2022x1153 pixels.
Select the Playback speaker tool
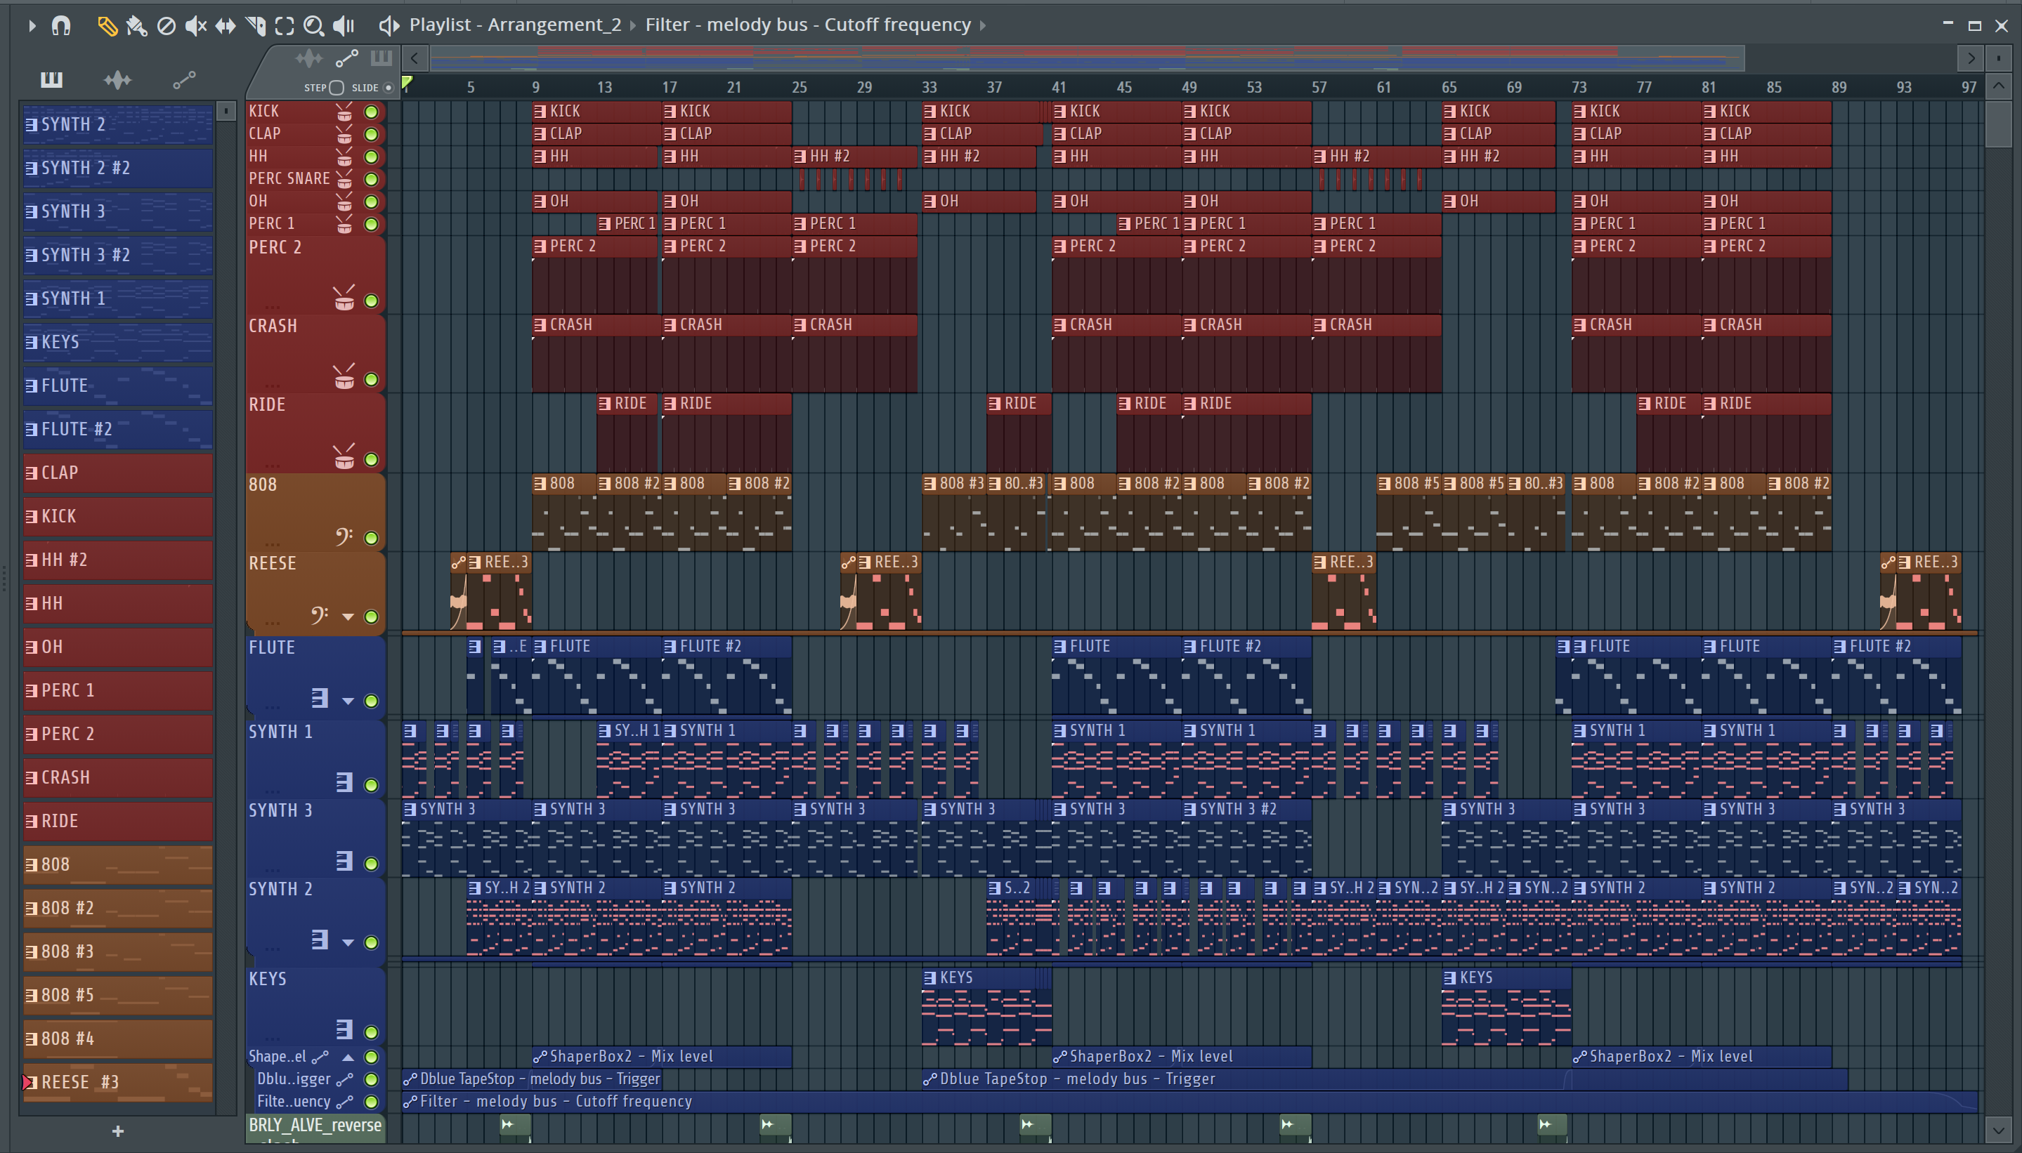343,26
